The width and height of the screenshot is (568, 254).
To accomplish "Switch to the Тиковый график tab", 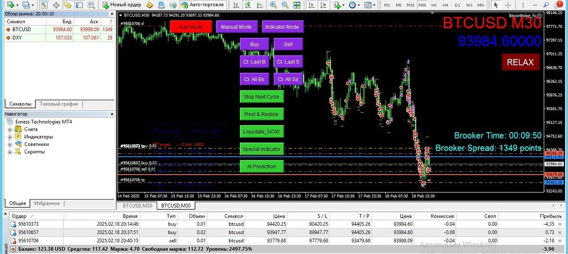I will (59, 104).
